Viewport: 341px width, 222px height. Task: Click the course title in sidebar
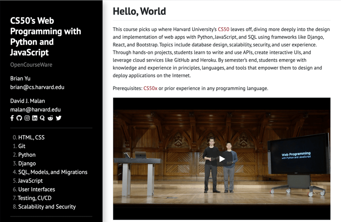click(x=46, y=37)
